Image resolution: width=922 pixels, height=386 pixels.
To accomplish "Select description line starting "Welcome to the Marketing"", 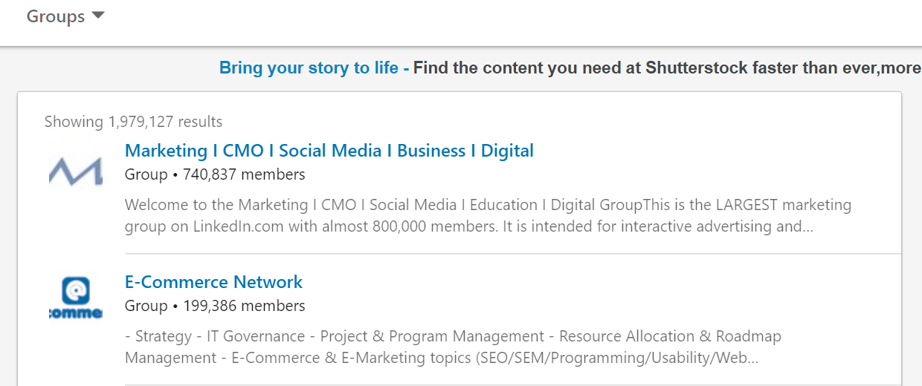I will tap(488, 205).
